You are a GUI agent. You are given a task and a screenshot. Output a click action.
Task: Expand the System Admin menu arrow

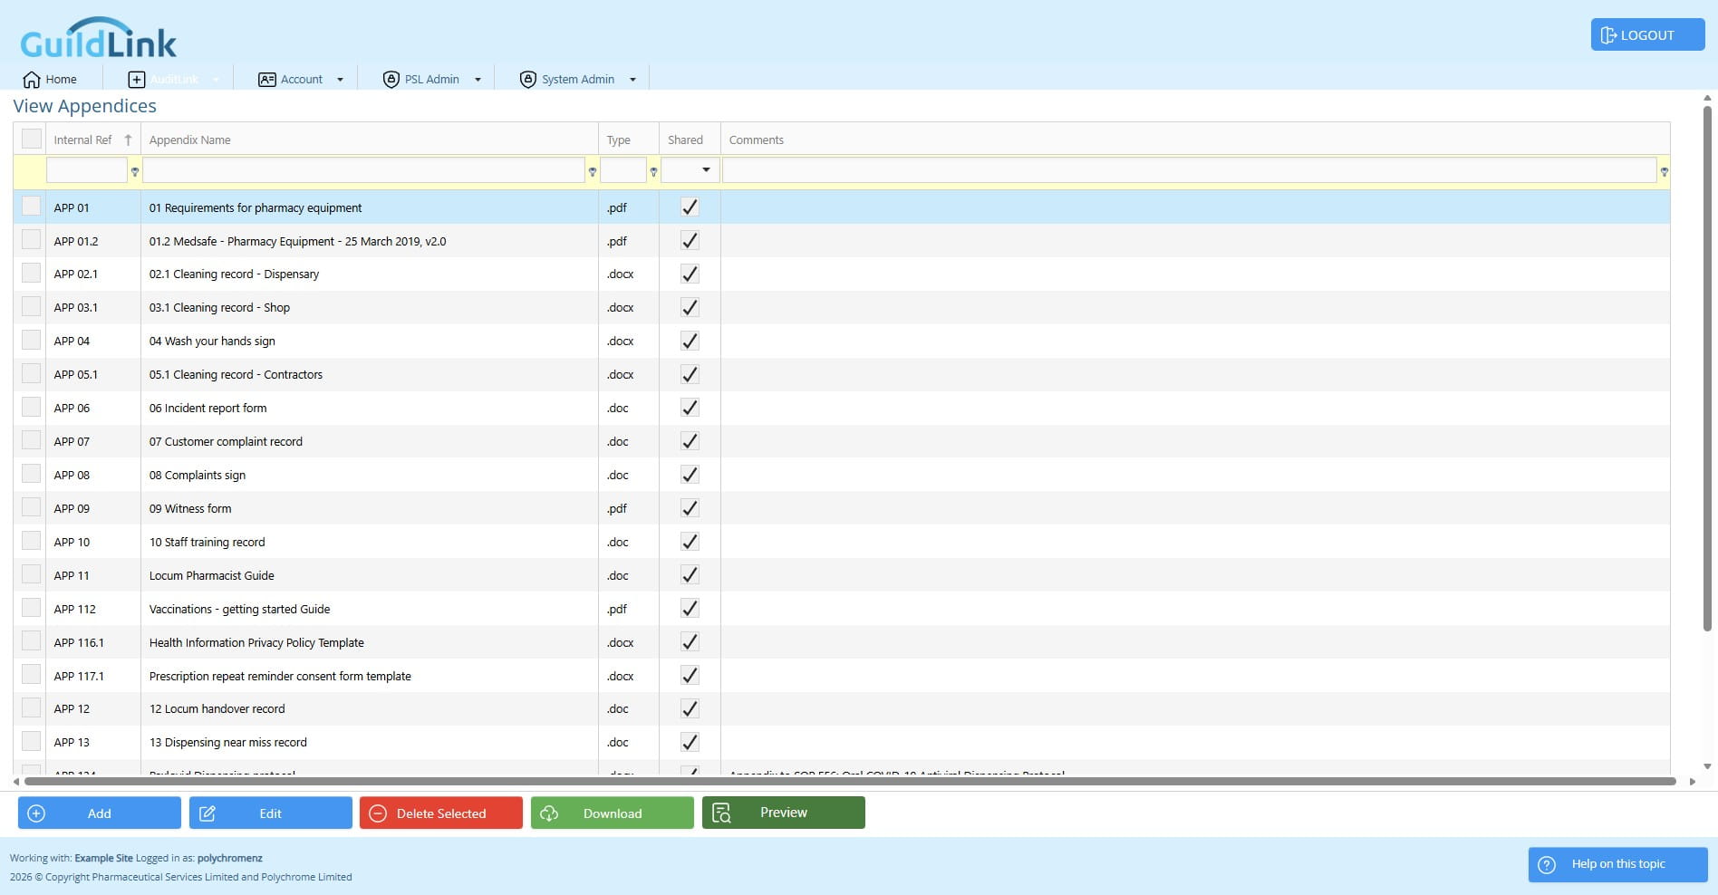pyautogui.click(x=633, y=80)
